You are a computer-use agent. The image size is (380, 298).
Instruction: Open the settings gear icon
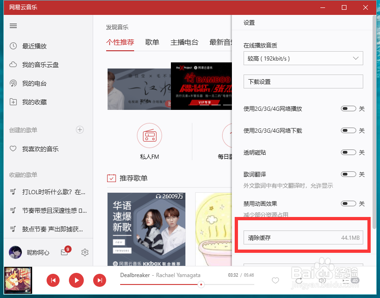(85, 252)
